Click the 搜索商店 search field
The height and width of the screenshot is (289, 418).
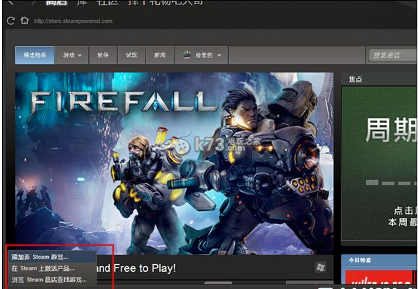(392, 55)
